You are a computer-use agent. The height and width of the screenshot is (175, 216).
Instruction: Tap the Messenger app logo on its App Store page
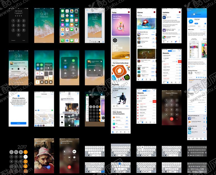[x=191, y=22]
